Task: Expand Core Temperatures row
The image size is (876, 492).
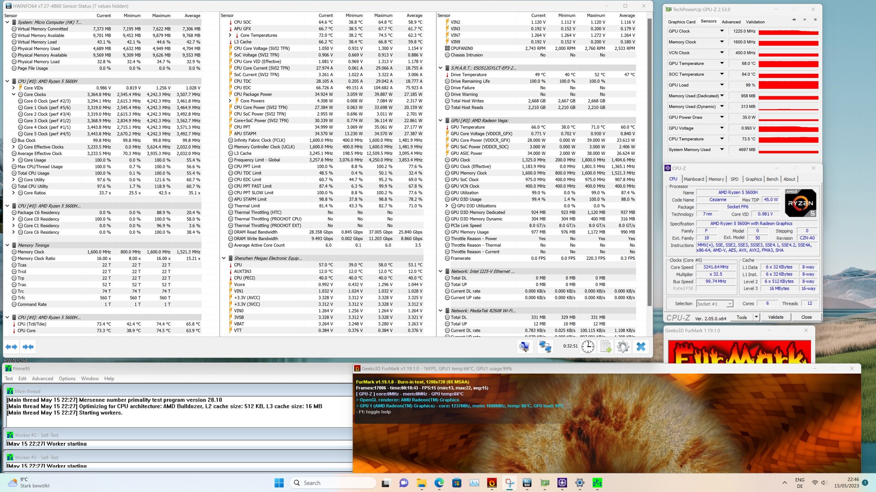Action: pyautogui.click(x=230, y=36)
